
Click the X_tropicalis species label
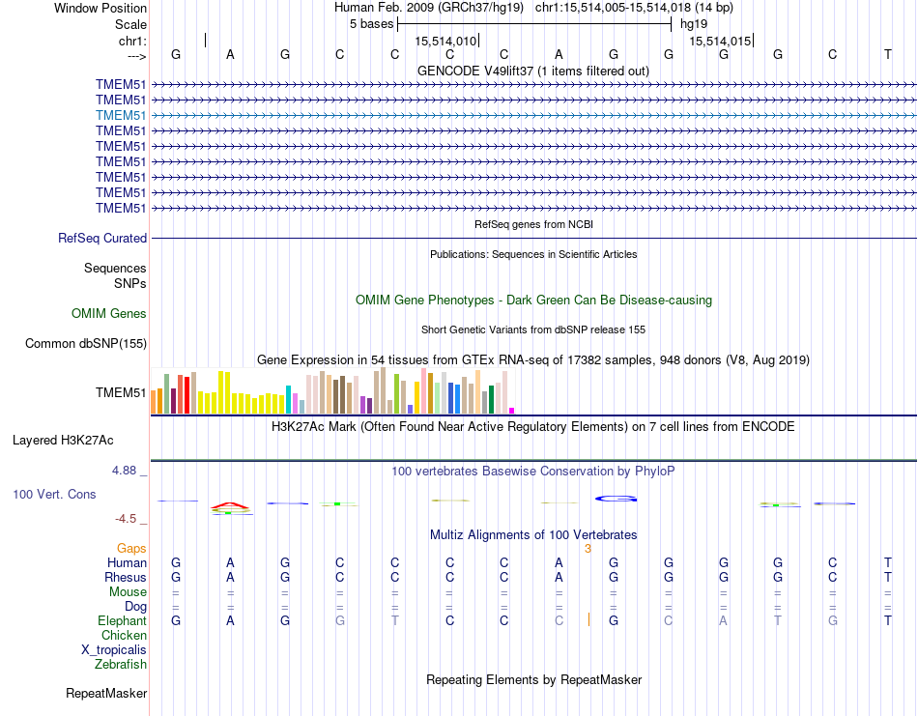tap(114, 650)
